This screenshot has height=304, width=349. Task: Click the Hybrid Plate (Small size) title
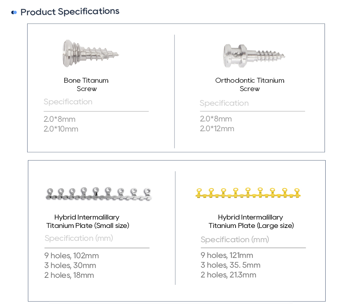(x=88, y=221)
